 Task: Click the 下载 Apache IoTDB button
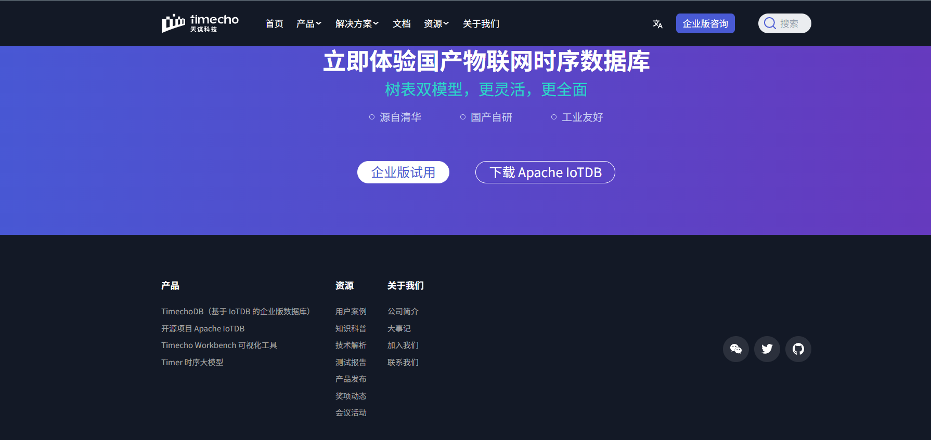pos(545,172)
